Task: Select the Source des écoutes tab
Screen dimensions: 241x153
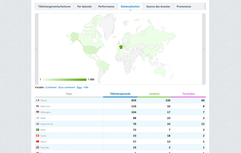Action: (x=158, y=6)
